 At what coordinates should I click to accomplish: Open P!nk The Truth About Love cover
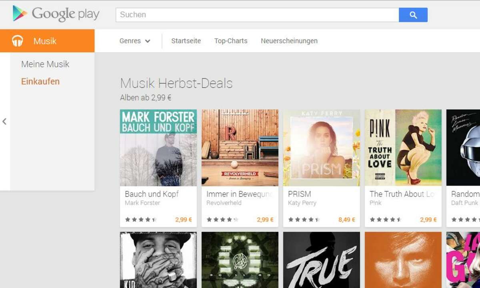(403, 148)
